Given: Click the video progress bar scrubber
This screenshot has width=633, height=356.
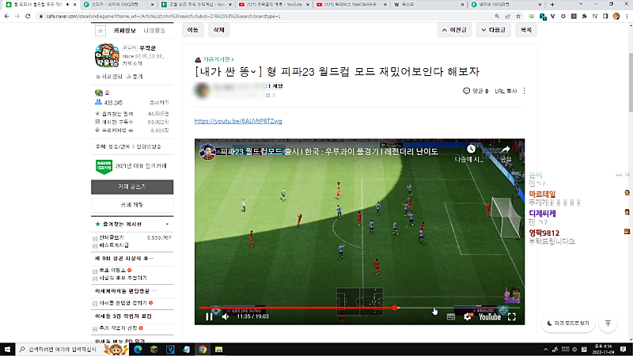Looking at the screenshot, I should (395, 308).
